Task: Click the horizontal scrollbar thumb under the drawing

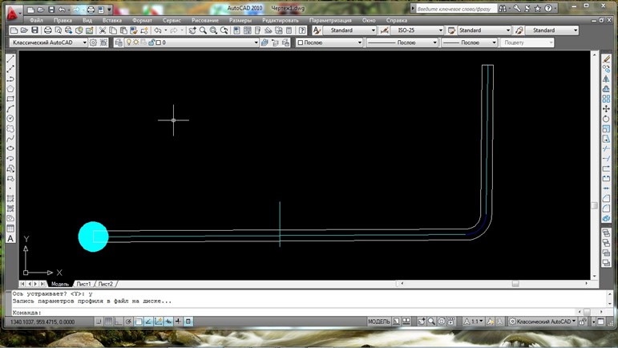Action: (x=515, y=284)
